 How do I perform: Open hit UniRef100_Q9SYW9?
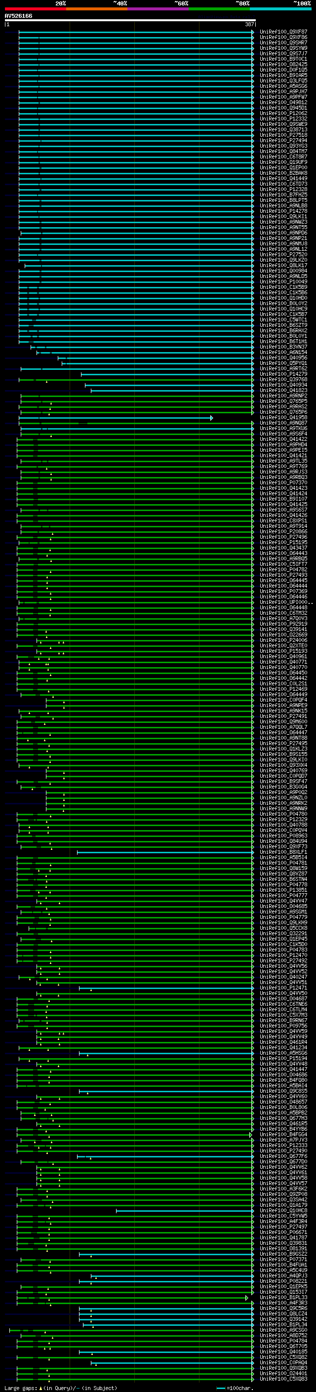coord(283,48)
